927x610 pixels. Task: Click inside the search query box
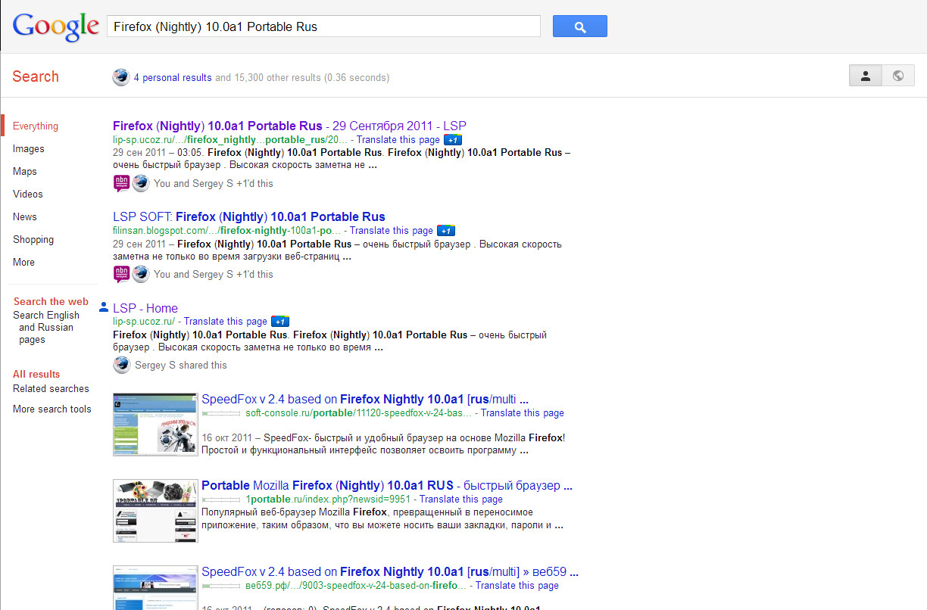coord(323,26)
